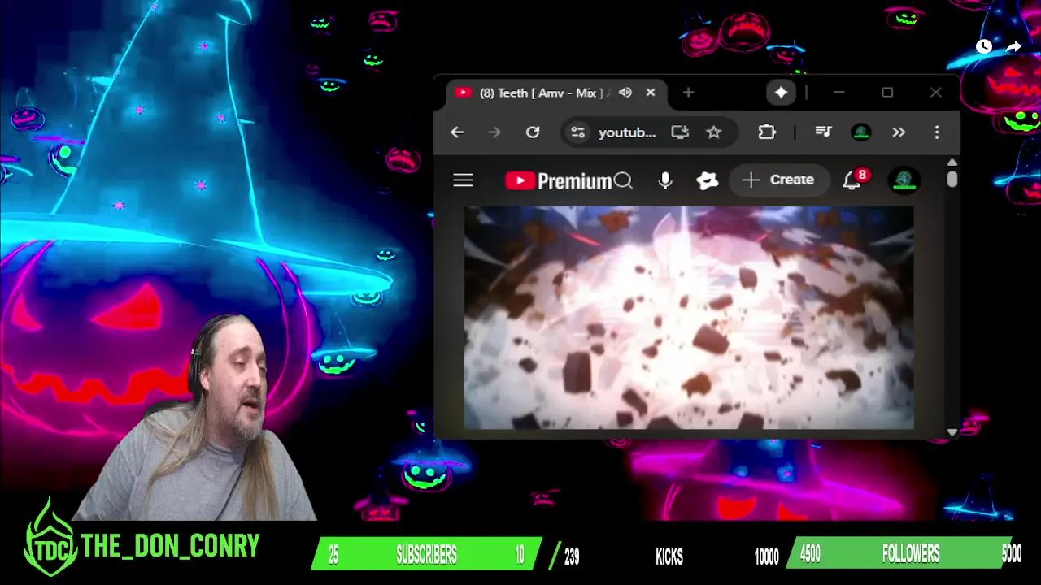Viewport: 1041px width, 585px height.
Task: Open Chrome media controls icon
Action: (823, 132)
